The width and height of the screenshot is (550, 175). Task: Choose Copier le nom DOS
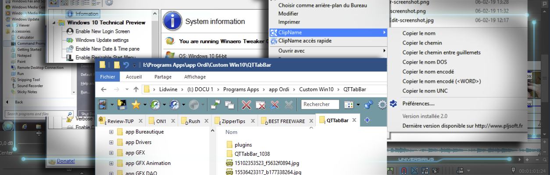[x=425, y=62]
